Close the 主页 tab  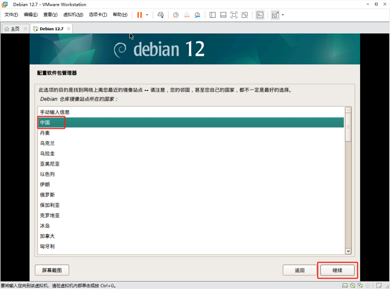click(25, 29)
